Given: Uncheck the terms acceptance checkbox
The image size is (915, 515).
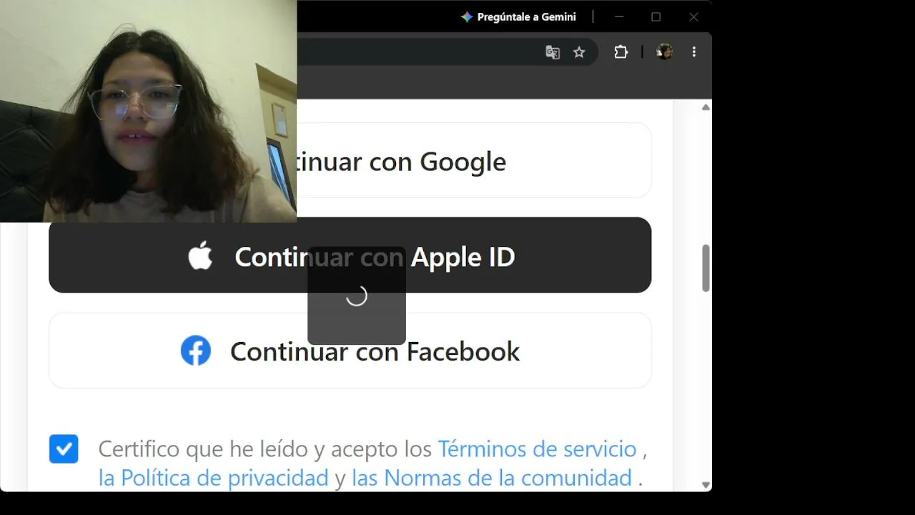Looking at the screenshot, I should pos(64,449).
